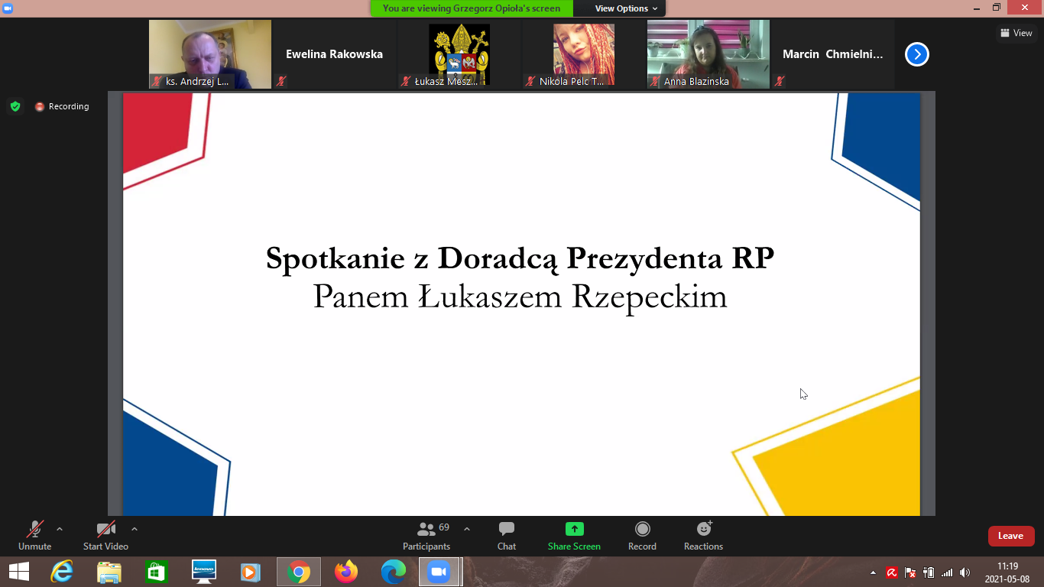Image resolution: width=1044 pixels, height=587 pixels.
Task: Click the battery power tray icon
Action: coord(929,572)
